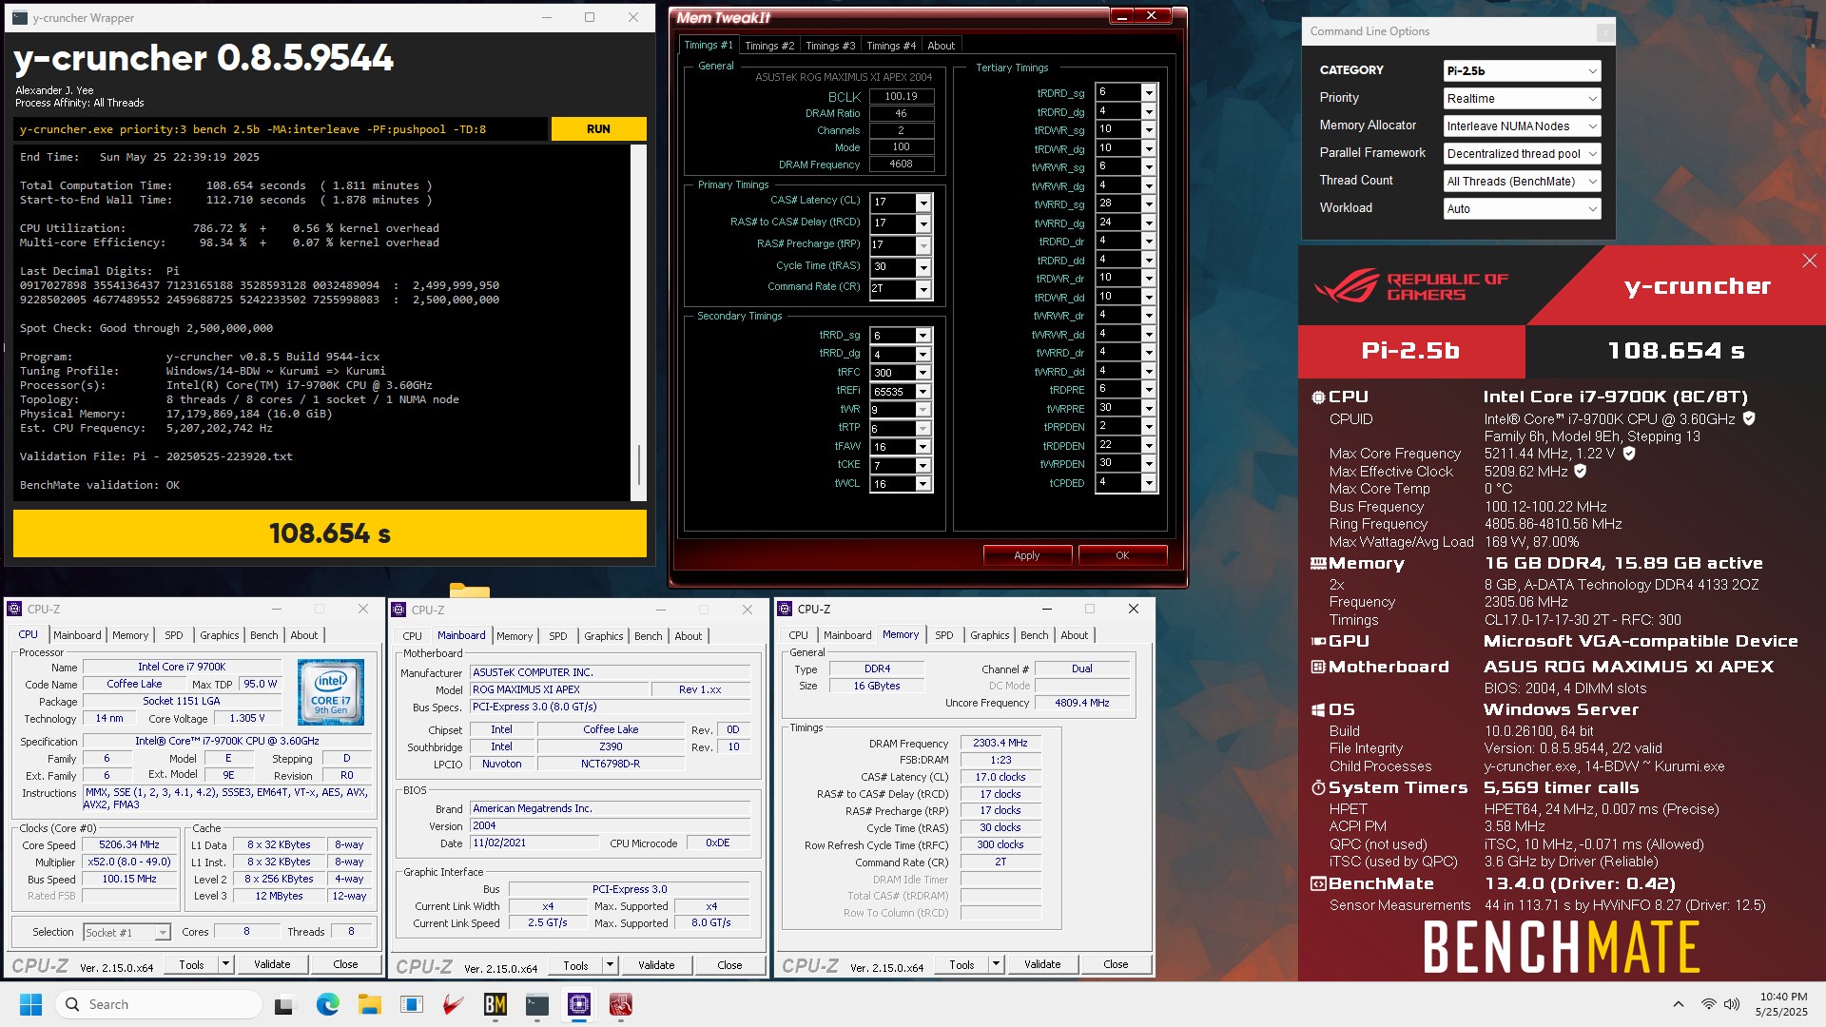The height and width of the screenshot is (1027, 1826).
Task: Click the Uncore Frequency value 4809.4 MHz
Action: tap(1082, 703)
